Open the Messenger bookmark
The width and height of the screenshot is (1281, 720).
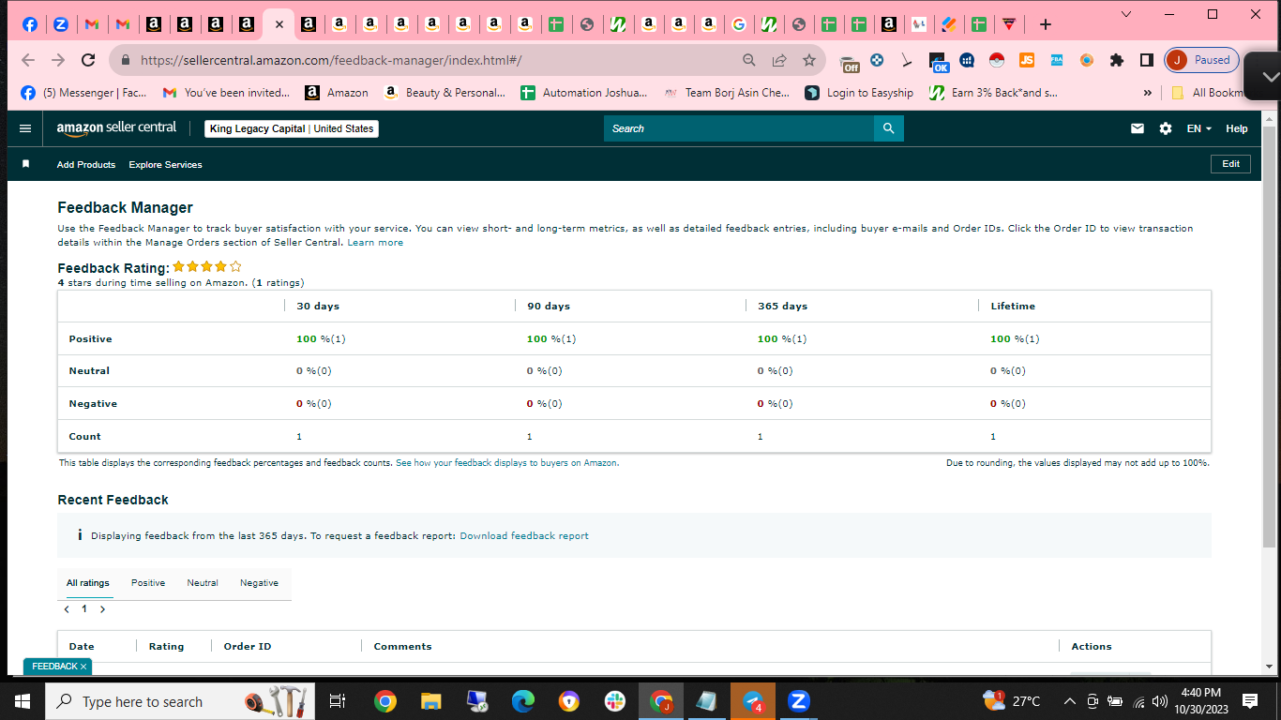[83, 93]
